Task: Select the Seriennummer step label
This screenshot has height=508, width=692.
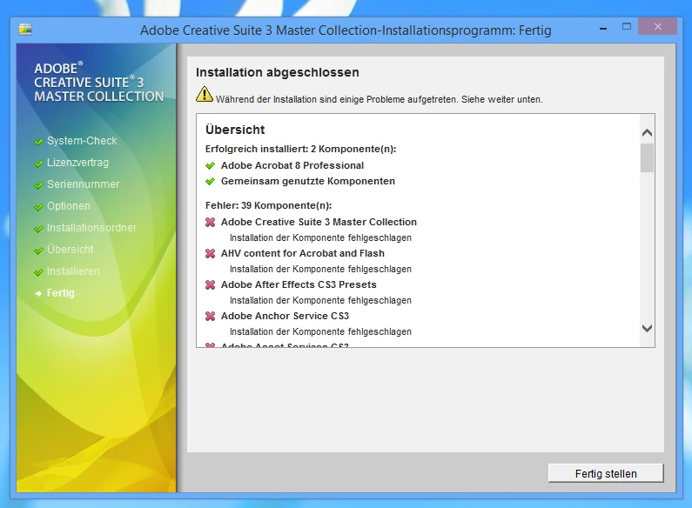Action: tap(83, 184)
